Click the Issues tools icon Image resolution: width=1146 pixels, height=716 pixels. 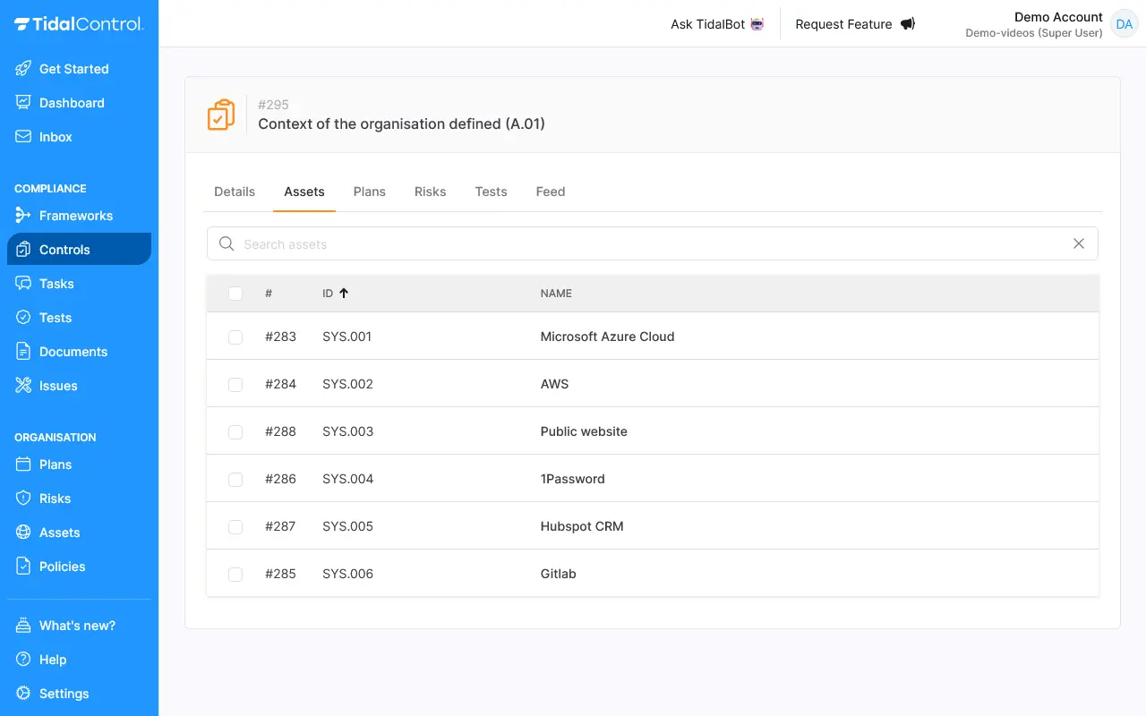click(x=23, y=386)
